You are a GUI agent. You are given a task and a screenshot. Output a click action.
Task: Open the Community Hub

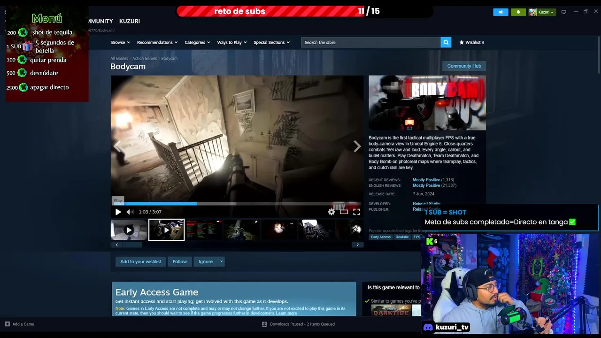pyautogui.click(x=464, y=66)
